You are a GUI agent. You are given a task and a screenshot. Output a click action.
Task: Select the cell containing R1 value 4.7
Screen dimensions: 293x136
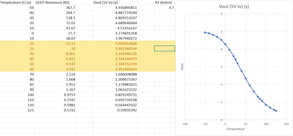coord(165,8)
